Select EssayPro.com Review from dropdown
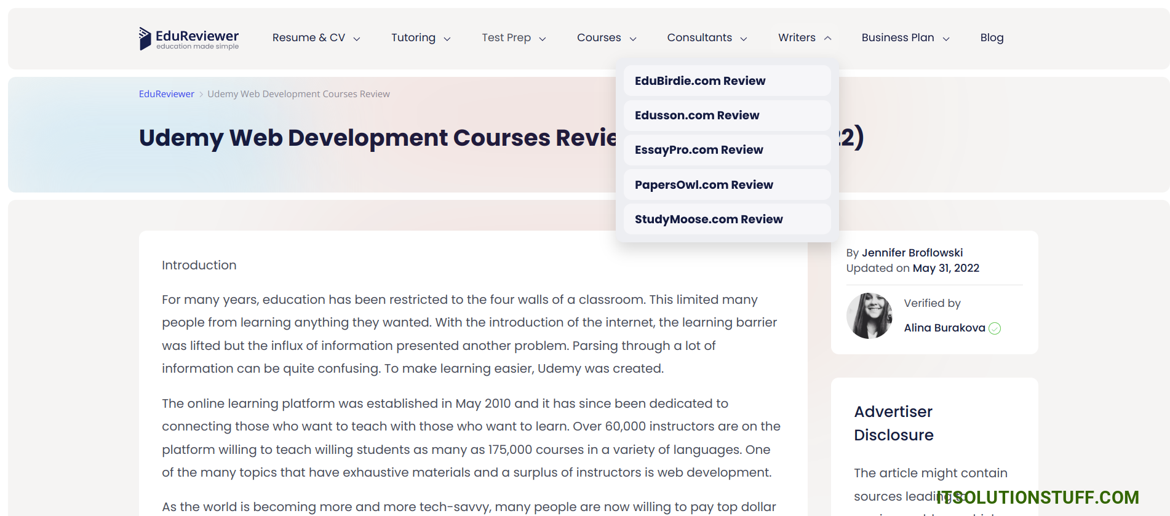 (727, 149)
